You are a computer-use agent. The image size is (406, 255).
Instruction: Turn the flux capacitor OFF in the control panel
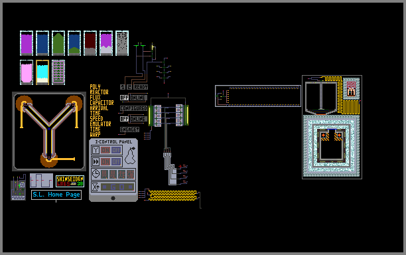click(116, 150)
